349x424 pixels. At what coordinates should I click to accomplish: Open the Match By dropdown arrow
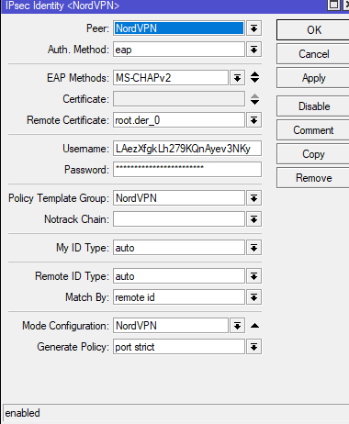click(253, 297)
